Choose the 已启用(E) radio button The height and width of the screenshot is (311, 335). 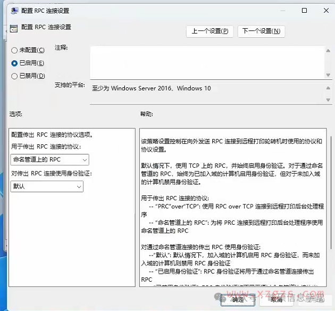[x=14, y=63]
